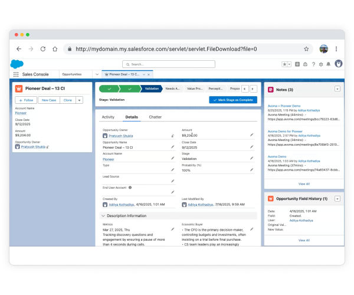Viewport: 354px width, 295px height.
Task: Open the browser profile avatar
Action: (x=323, y=49)
